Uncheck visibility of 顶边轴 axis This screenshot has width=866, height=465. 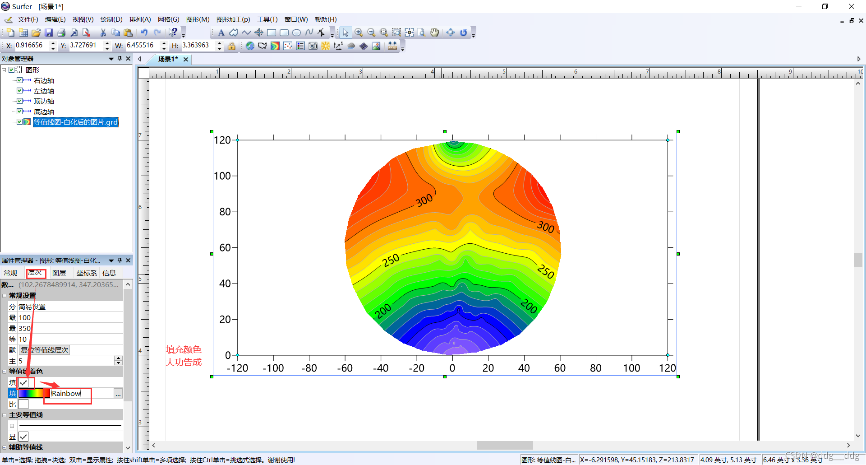pyautogui.click(x=20, y=101)
